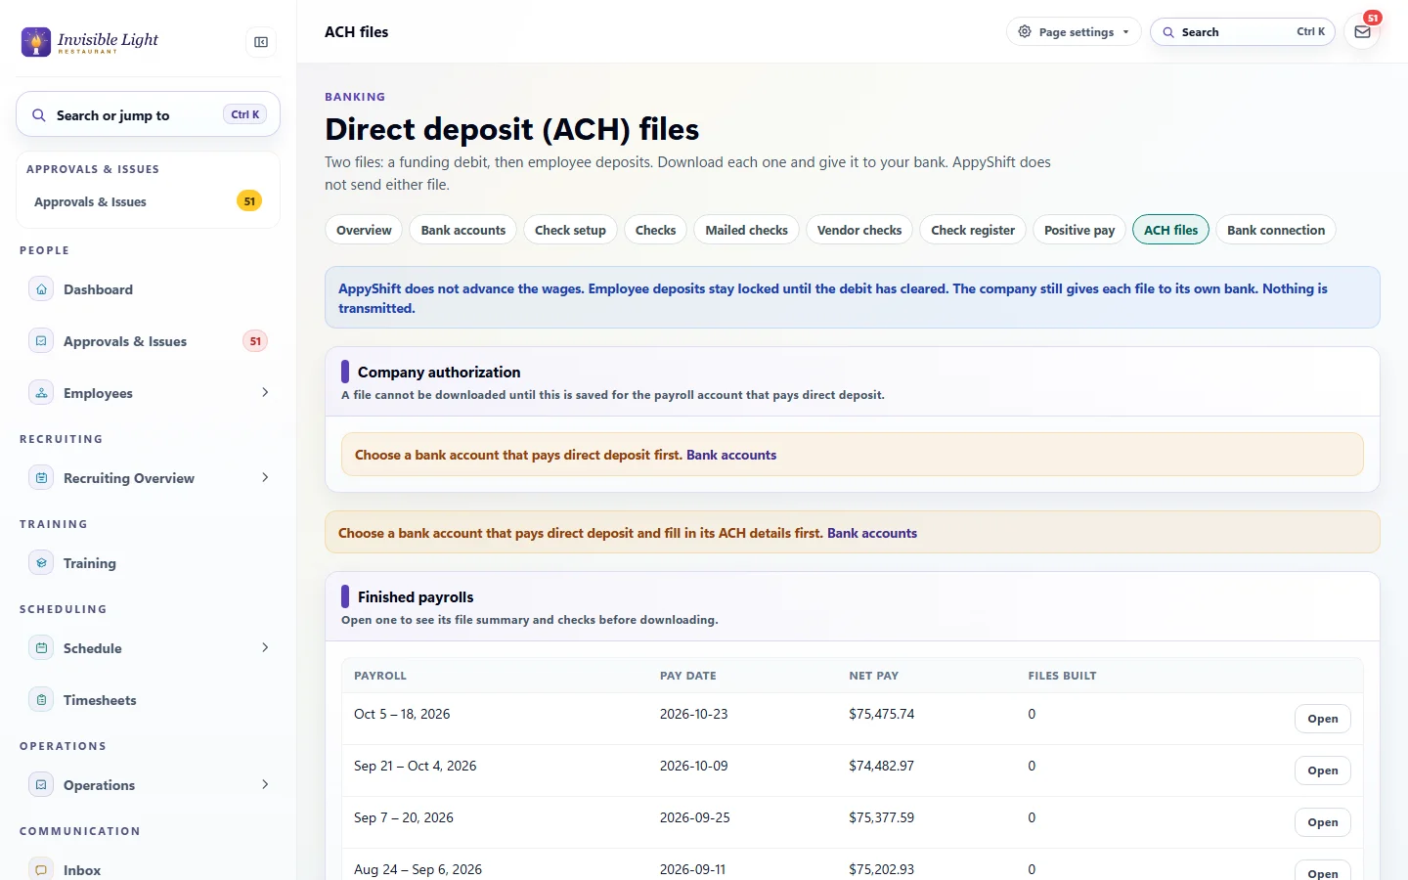Open the Sep 7 – 20, 2026 payroll

tap(1323, 822)
